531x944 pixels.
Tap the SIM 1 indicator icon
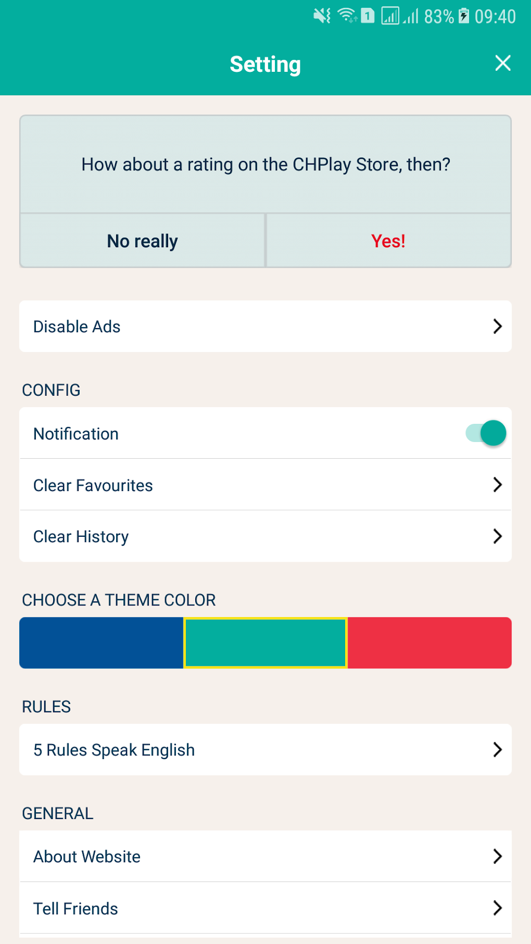[368, 16]
